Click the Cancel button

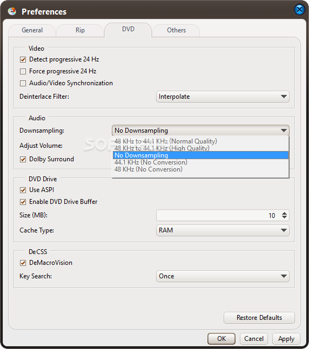(x=254, y=339)
